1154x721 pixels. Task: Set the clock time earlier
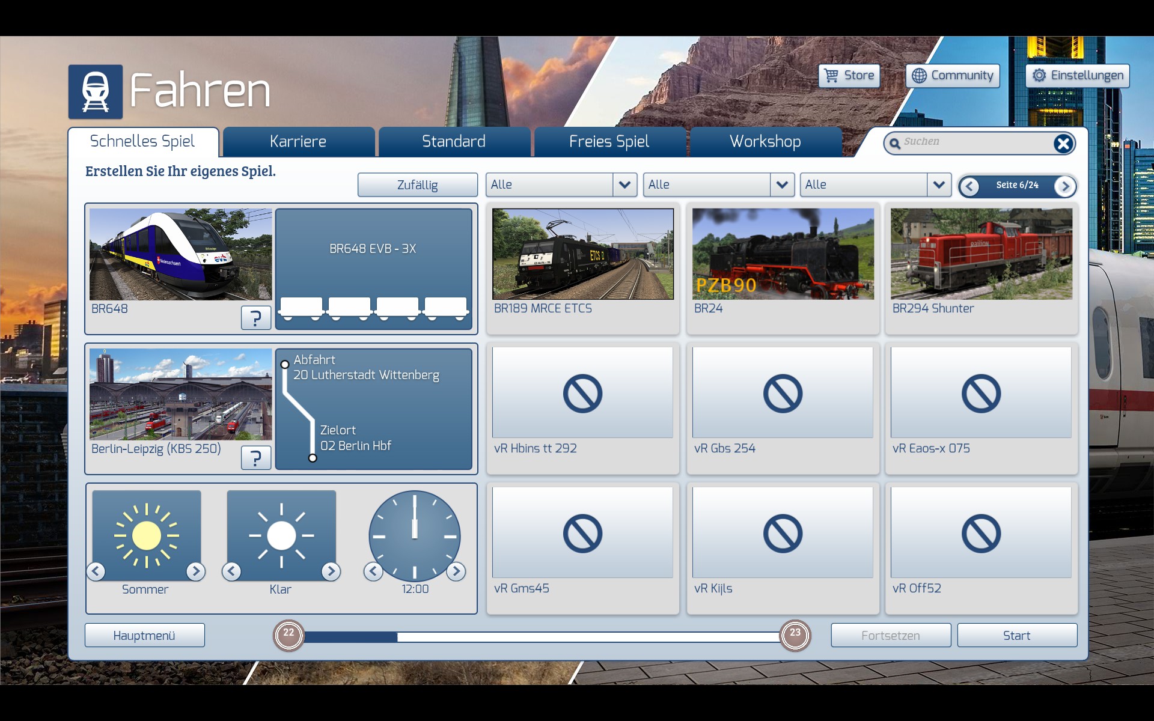pos(373,571)
